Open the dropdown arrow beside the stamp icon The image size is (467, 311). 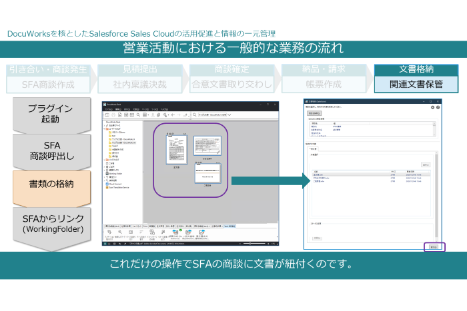[168, 115]
